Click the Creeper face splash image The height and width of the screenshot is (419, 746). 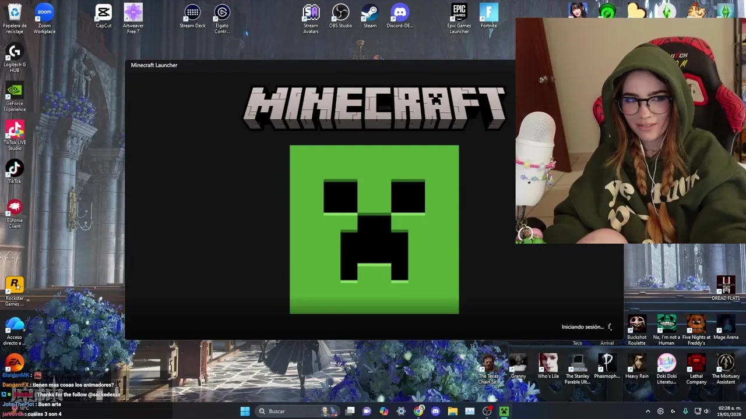pos(374,229)
